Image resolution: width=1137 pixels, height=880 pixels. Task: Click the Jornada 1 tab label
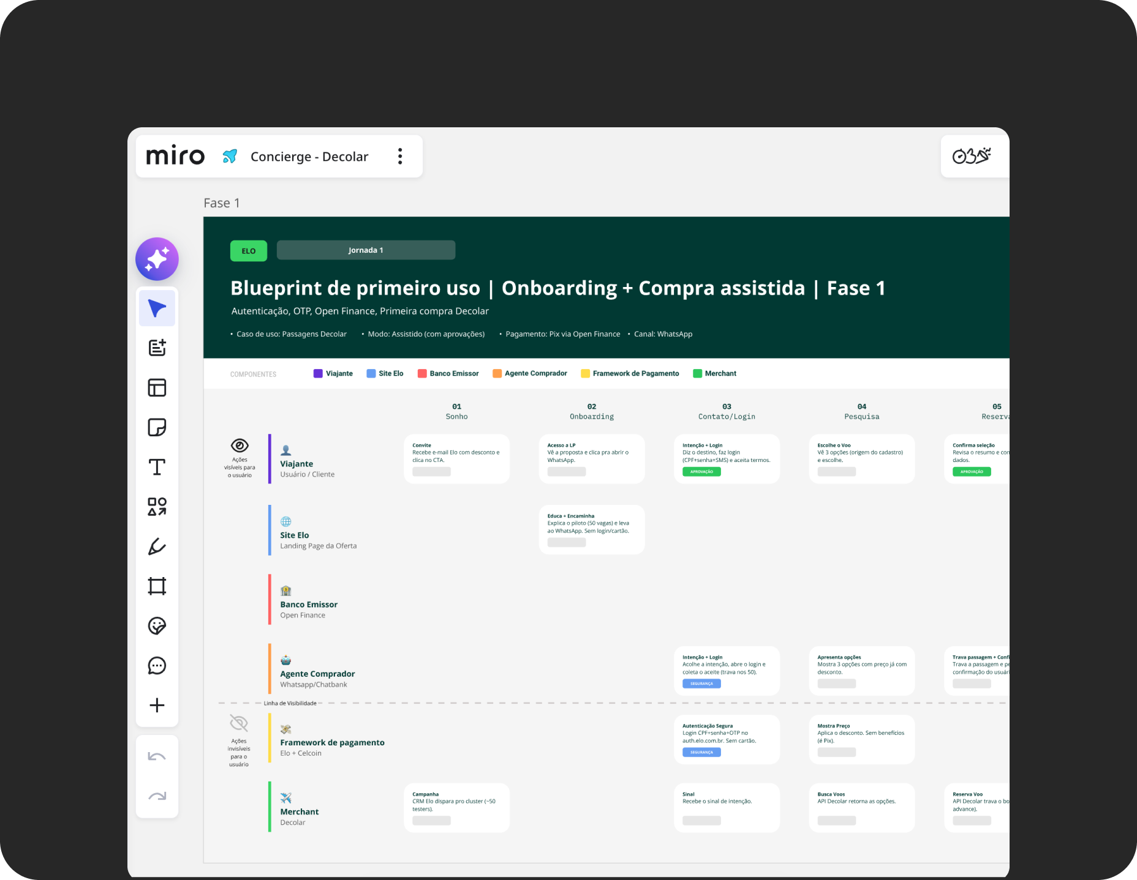tap(366, 250)
